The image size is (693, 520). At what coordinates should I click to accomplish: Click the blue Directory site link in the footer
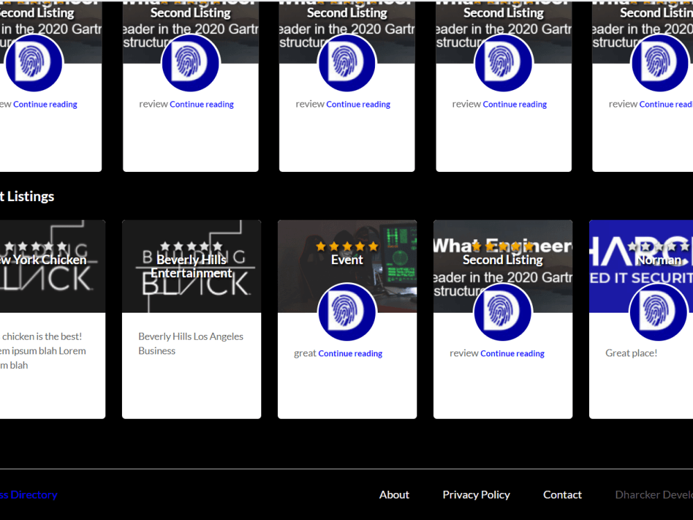(28, 495)
